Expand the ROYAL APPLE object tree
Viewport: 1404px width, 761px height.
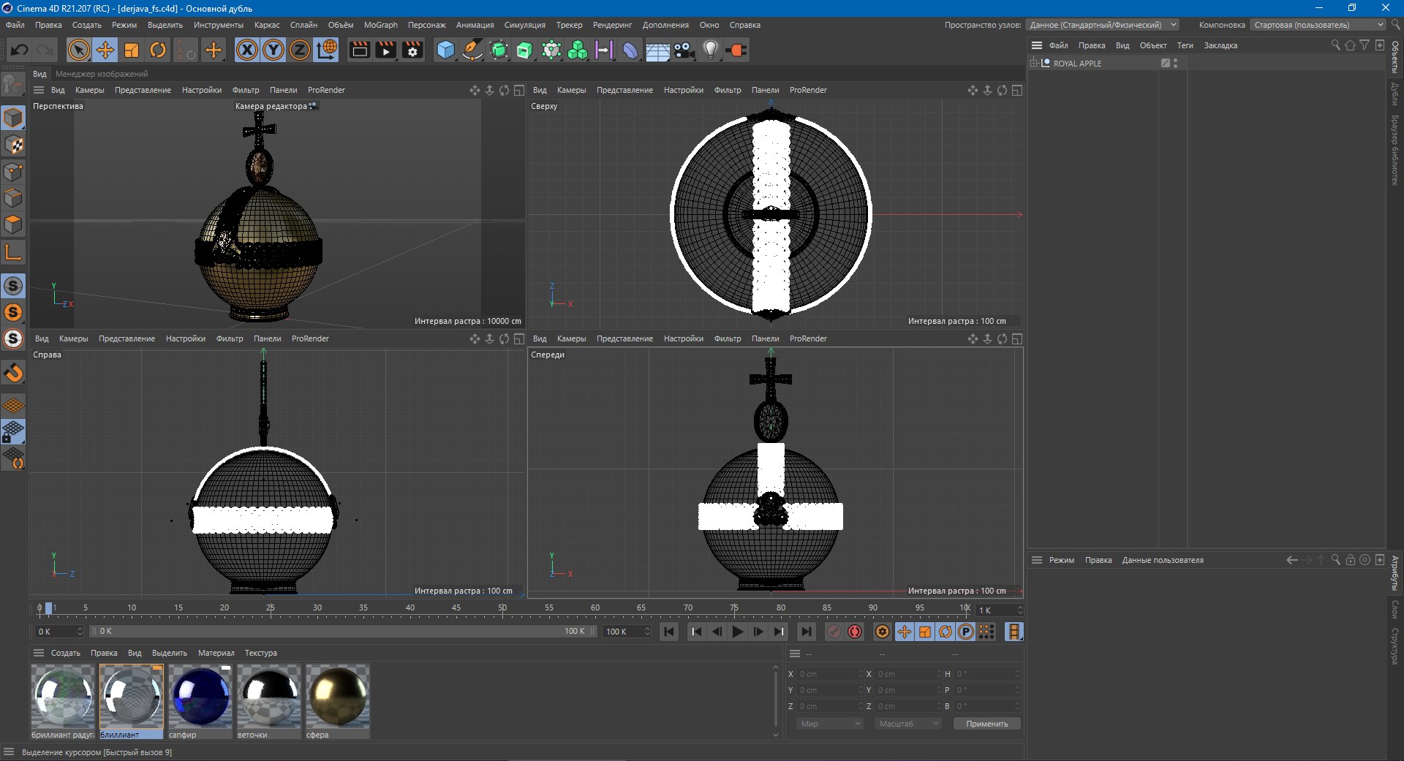click(1034, 64)
